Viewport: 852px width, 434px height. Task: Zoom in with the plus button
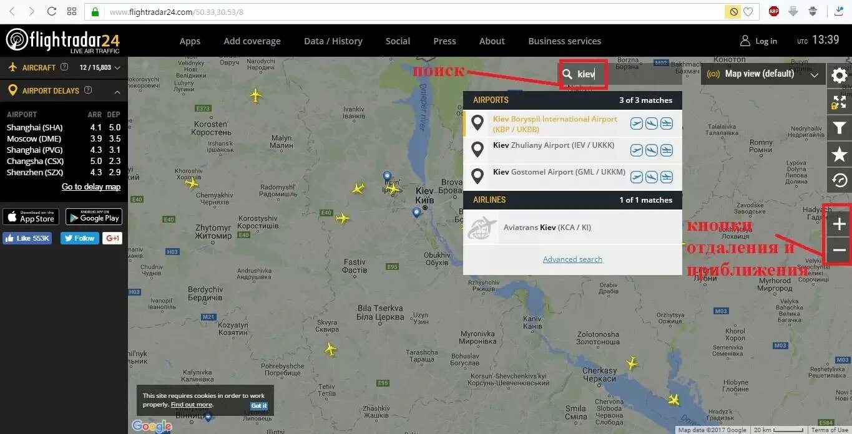tap(840, 224)
